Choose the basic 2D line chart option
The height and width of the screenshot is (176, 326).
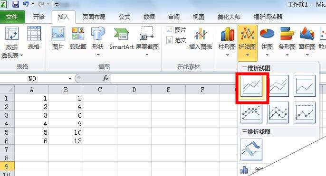(x=251, y=86)
